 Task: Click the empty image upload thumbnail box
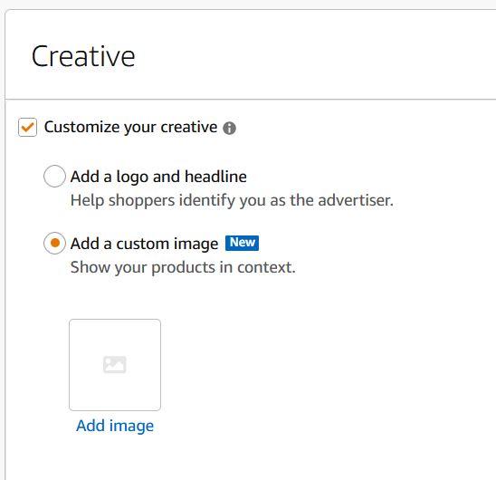pyautogui.click(x=115, y=365)
